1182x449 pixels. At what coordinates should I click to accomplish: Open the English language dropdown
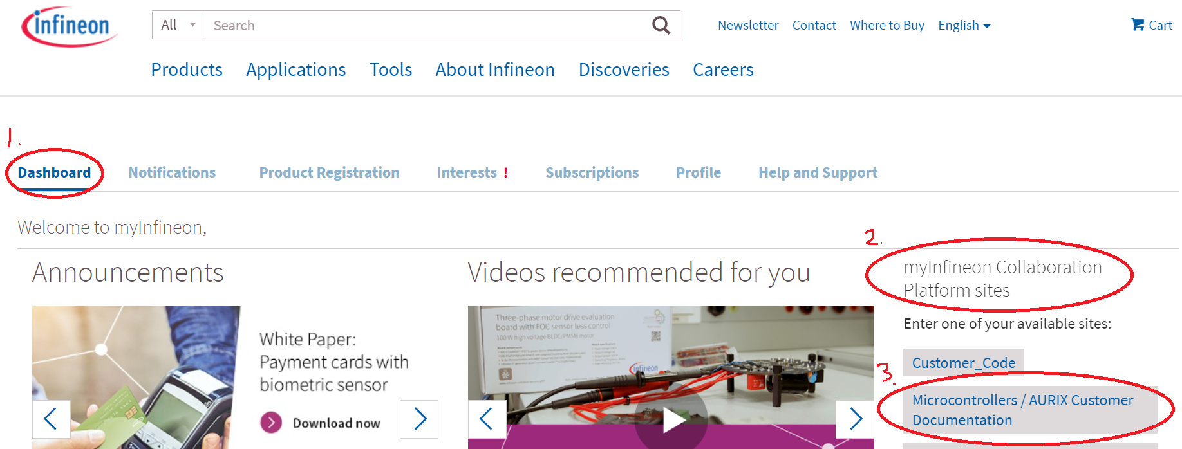click(x=964, y=25)
